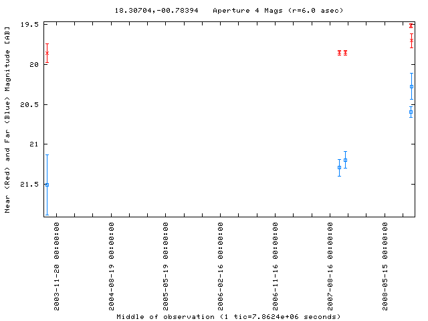Click the first red point just after 2007-08-16

point(339,53)
